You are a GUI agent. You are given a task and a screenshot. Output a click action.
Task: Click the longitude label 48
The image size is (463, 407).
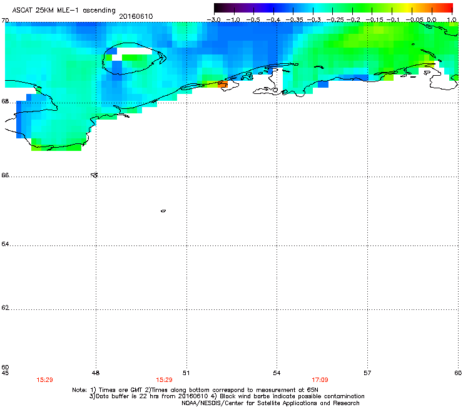[96, 373]
